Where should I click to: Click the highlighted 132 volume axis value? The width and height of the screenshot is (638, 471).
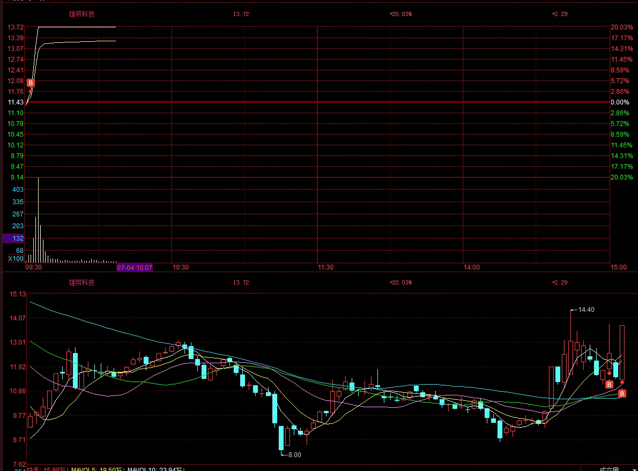click(x=13, y=238)
